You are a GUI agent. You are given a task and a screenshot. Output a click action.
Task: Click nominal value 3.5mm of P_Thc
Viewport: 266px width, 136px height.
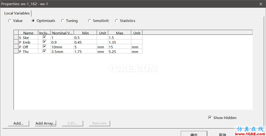point(62,51)
